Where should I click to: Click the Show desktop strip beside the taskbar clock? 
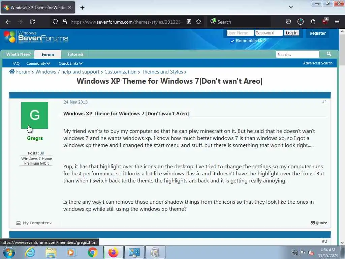343,252
